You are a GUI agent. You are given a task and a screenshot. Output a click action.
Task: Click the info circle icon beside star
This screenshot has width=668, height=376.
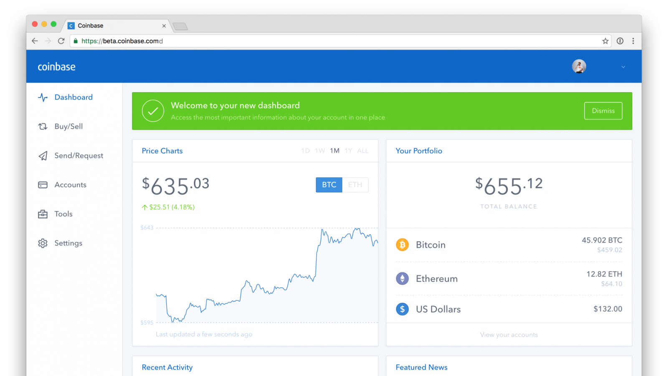(x=620, y=41)
